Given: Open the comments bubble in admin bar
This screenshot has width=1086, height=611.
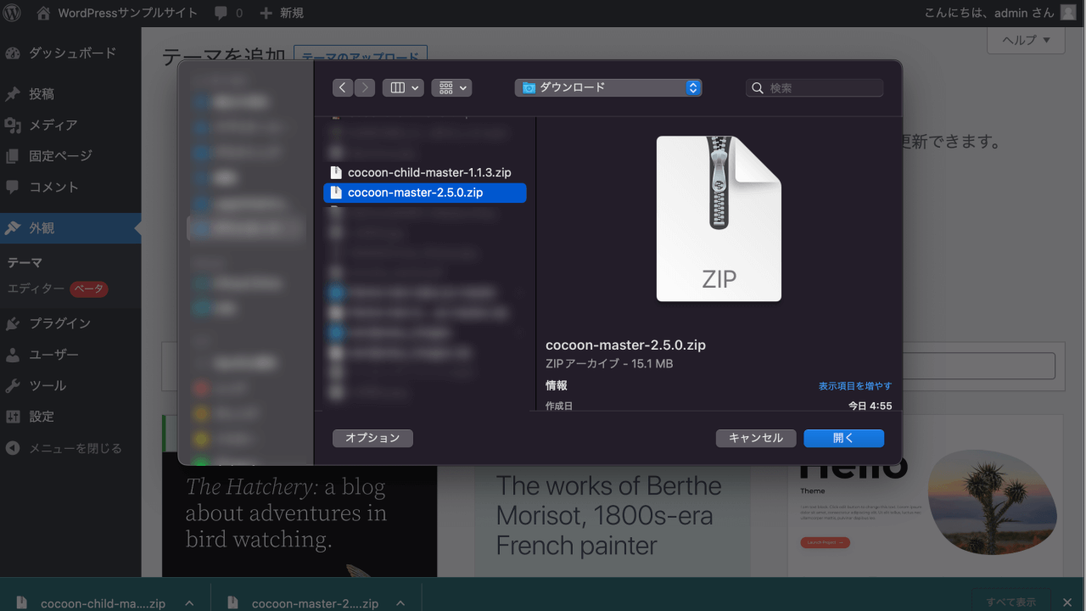Looking at the screenshot, I should coord(228,13).
